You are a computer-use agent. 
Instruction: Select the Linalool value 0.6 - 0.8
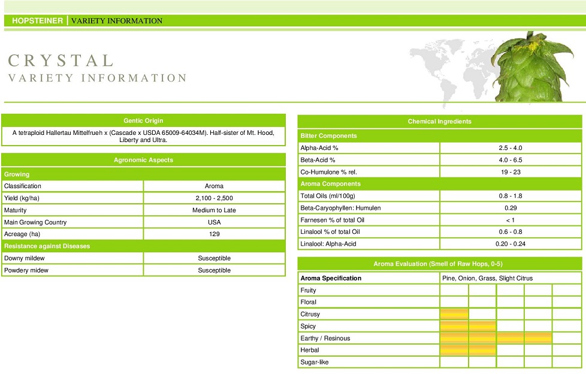pyautogui.click(x=511, y=231)
